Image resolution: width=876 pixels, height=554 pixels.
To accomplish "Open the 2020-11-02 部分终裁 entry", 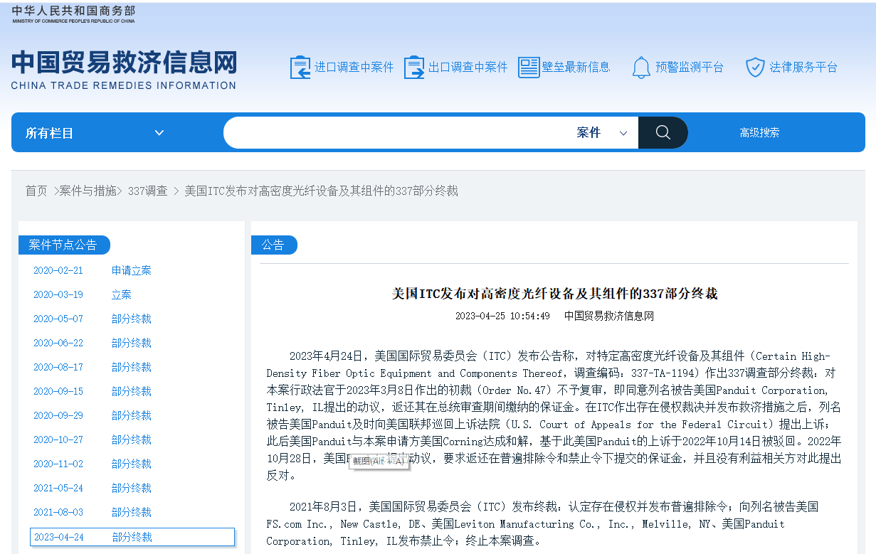I will click(93, 464).
